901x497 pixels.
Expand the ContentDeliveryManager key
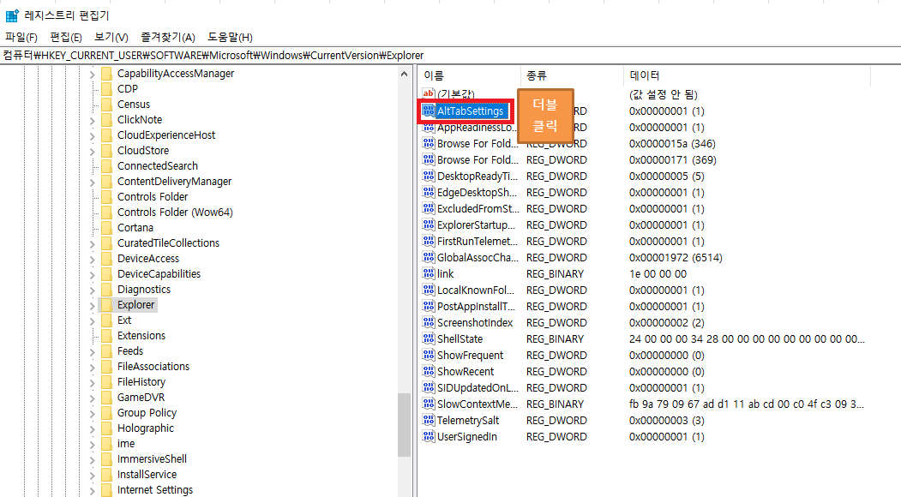[93, 183]
